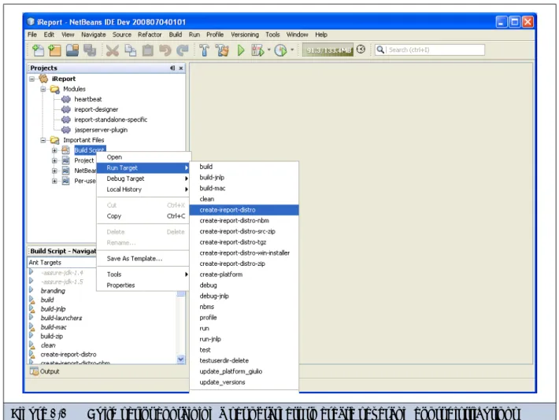The height and width of the screenshot is (420, 559).
Task: Click the Build Script file icon
Action: [66, 150]
